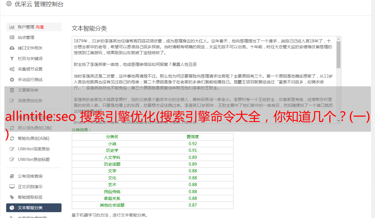Viewport: 375px width, 218px height.
Task: Click the edit icon for UWriter深度原创
Action: click(x=12, y=149)
